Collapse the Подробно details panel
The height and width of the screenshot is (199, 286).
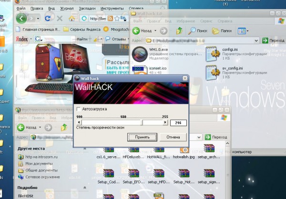click(x=84, y=188)
